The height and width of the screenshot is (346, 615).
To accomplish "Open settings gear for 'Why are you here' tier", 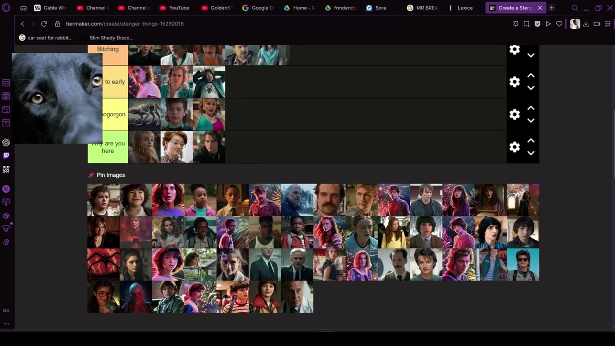I will point(515,147).
